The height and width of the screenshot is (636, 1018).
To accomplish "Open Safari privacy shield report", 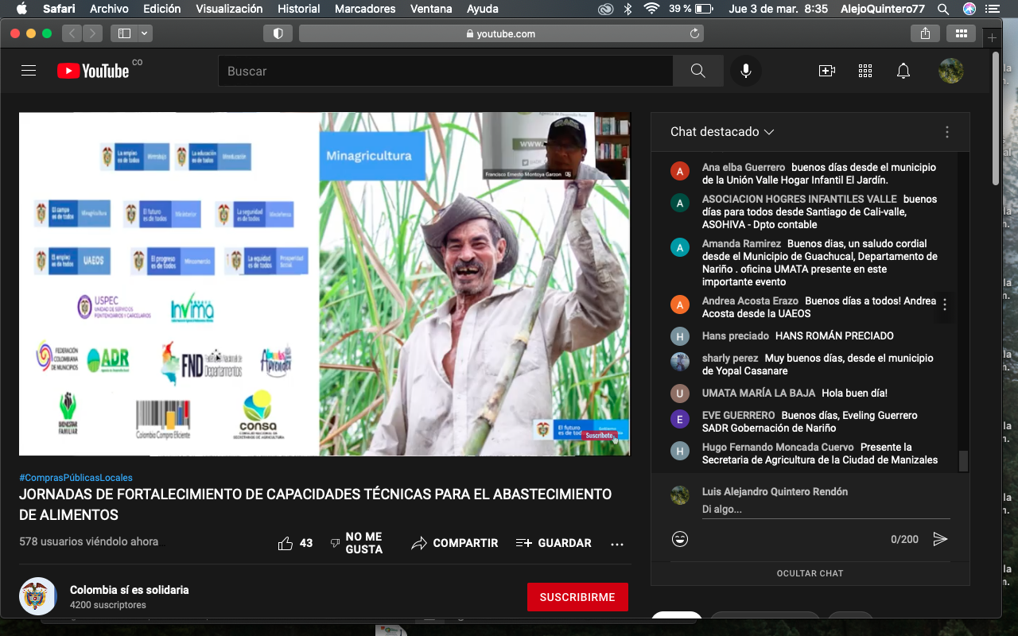I will pyautogui.click(x=278, y=33).
